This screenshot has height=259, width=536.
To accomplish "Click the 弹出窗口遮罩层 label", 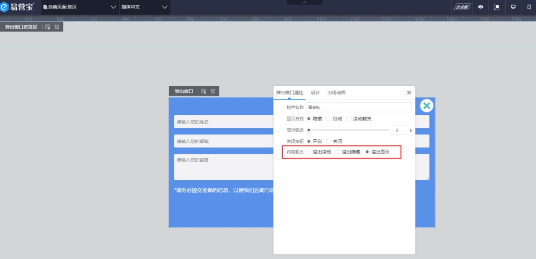I will click(21, 27).
